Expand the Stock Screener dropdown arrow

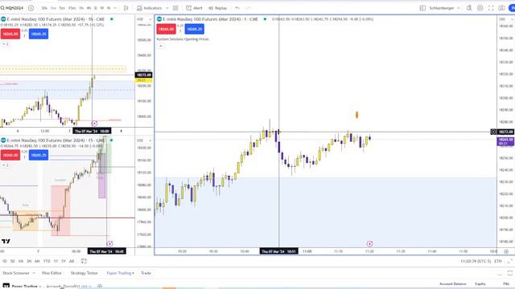34,273
